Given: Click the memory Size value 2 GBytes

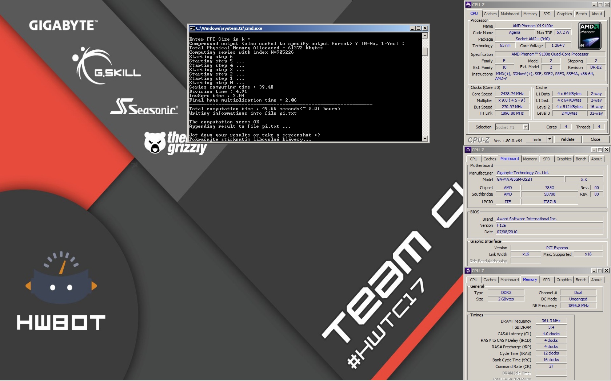Looking at the screenshot, I should click(x=506, y=299).
